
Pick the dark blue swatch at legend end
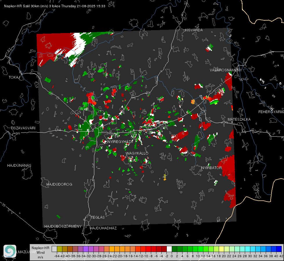point(279,249)
